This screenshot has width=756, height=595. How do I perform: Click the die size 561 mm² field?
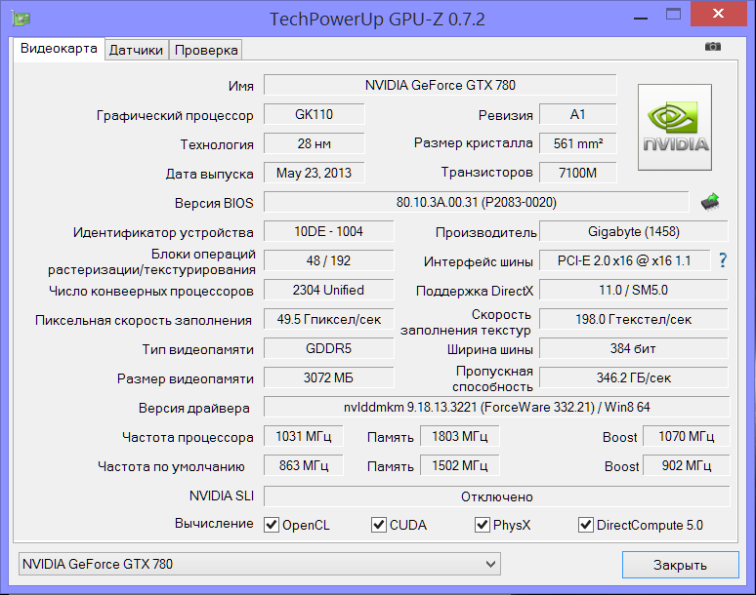click(577, 144)
